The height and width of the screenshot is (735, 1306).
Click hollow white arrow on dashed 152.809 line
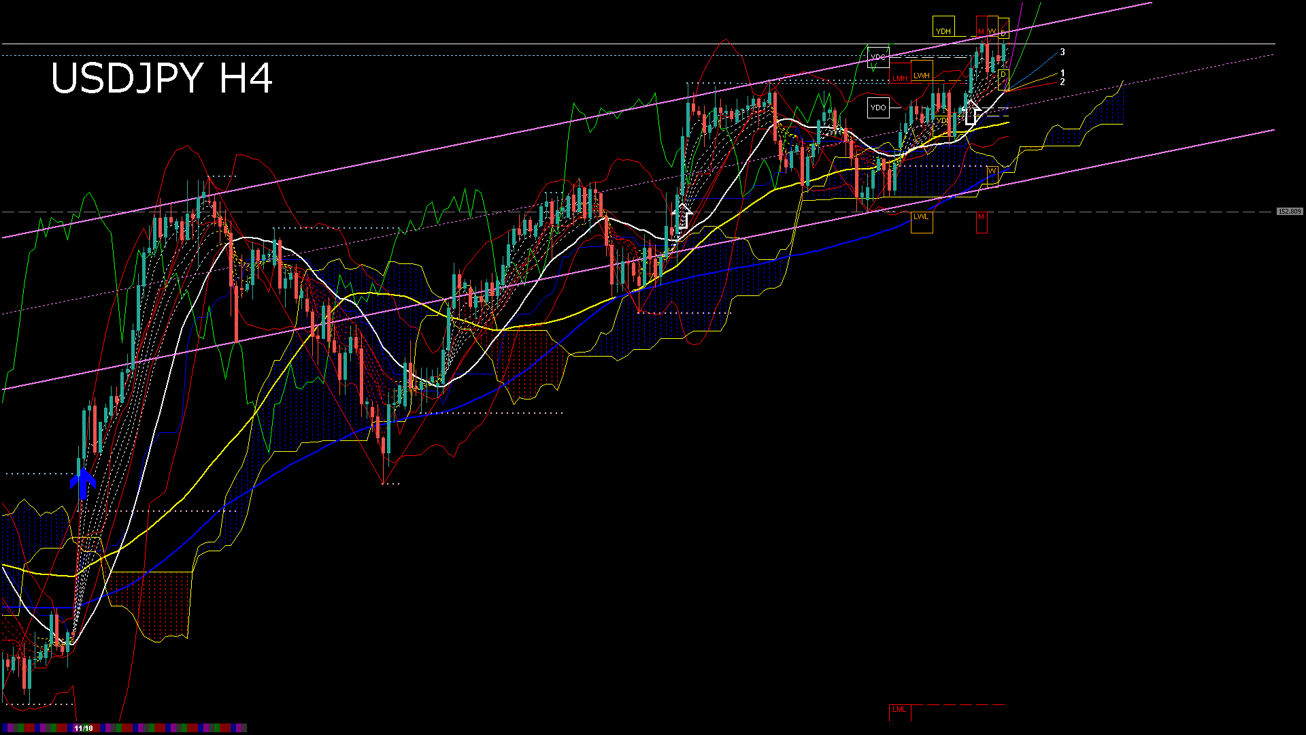[x=682, y=214]
